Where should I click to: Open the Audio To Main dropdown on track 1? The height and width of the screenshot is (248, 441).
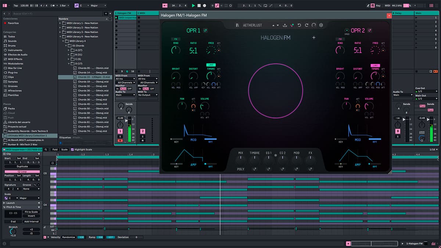point(126,95)
